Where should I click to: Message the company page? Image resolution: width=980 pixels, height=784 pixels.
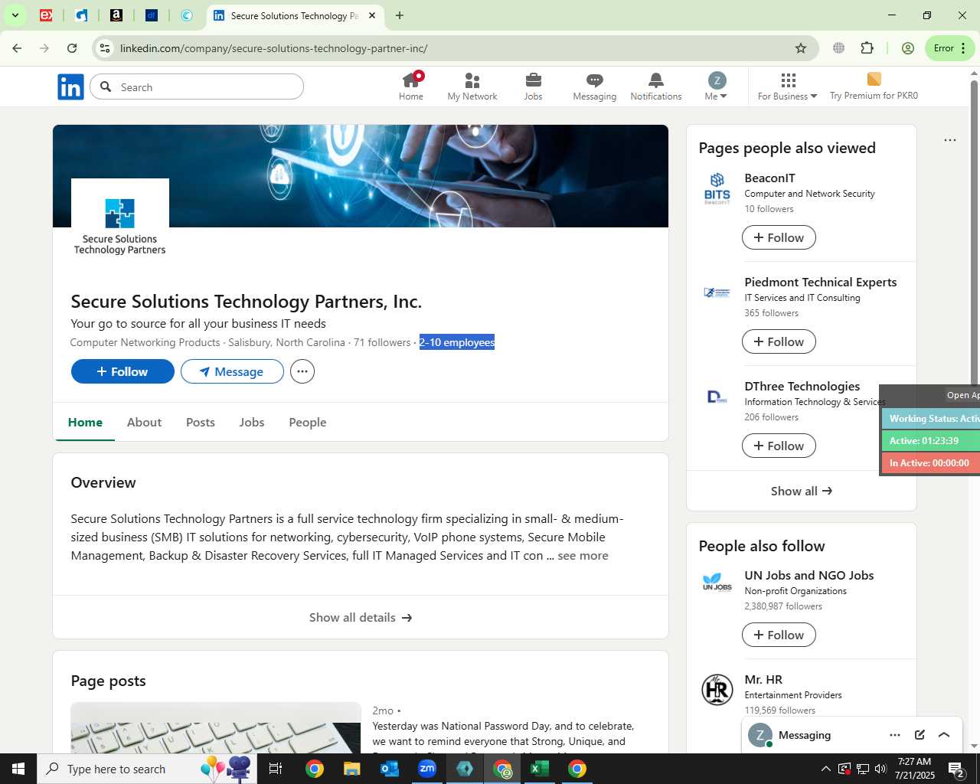pyautogui.click(x=232, y=371)
